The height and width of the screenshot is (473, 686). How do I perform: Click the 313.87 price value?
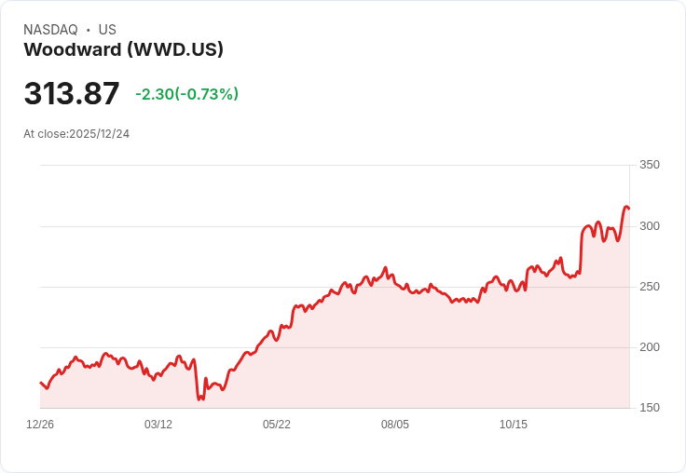tap(72, 93)
